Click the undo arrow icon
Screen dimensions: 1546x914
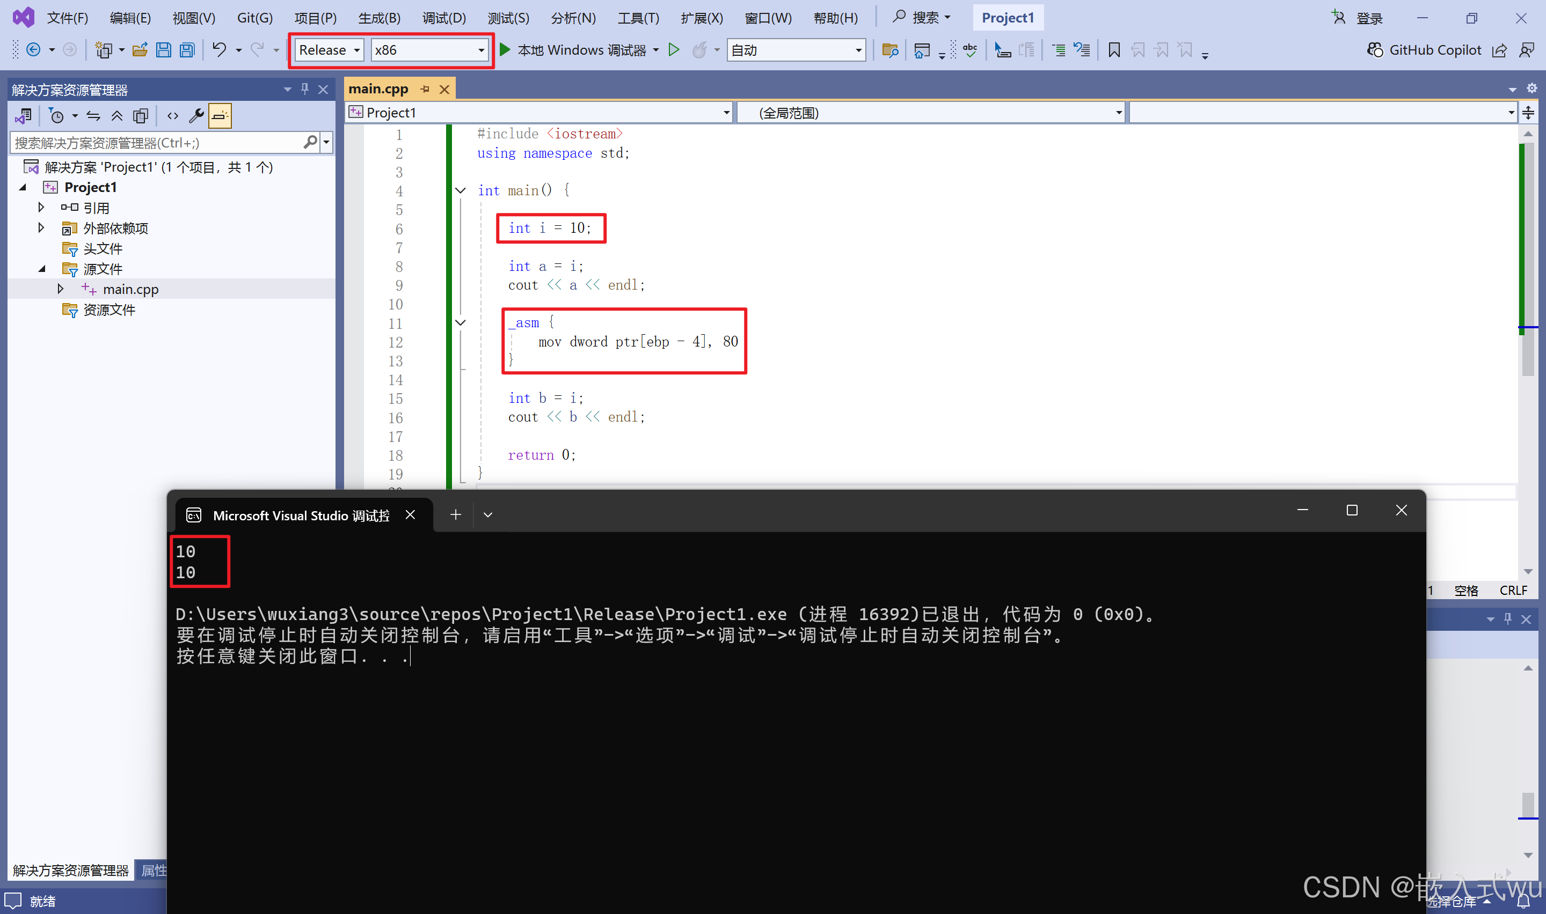pyautogui.click(x=220, y=50)
